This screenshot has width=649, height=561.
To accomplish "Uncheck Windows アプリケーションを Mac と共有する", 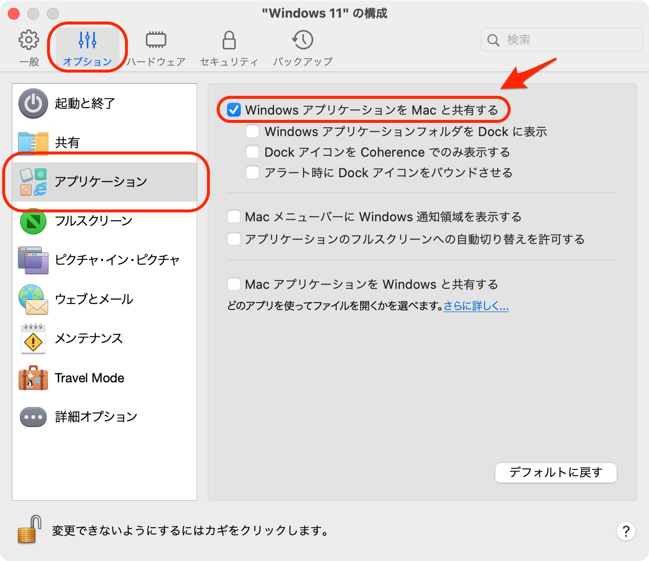I will tap(234, 110).
